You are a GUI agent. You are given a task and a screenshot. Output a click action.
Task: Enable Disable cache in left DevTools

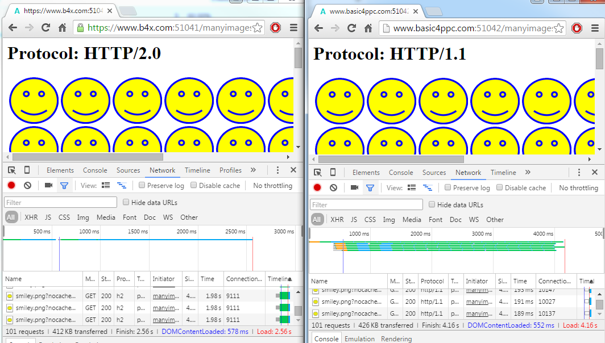194,185
